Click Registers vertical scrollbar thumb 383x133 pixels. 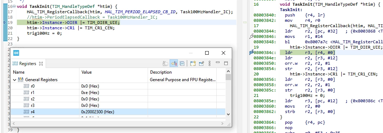[229, 77]
